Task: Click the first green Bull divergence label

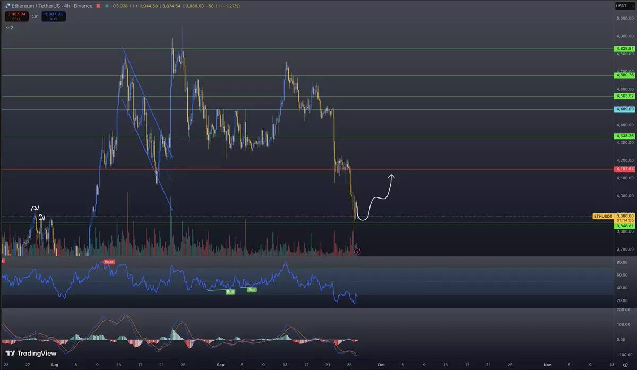Action: tap(230, 292)
